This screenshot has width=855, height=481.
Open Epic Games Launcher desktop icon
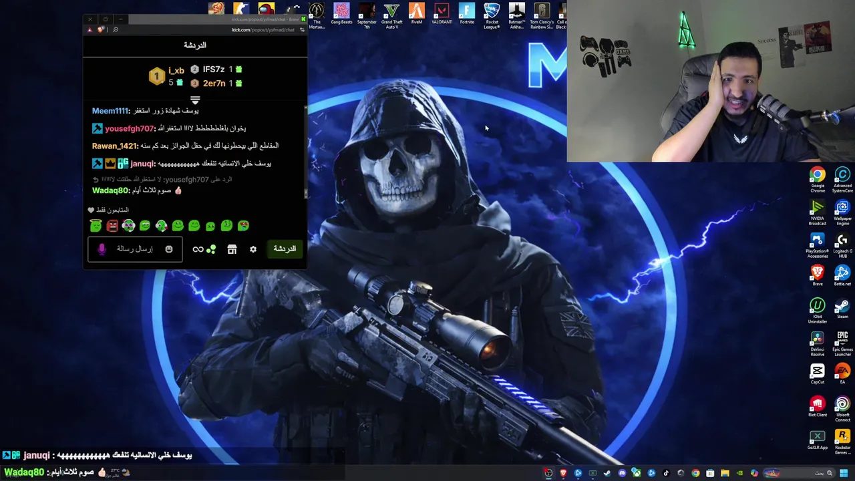coord(842,343)
